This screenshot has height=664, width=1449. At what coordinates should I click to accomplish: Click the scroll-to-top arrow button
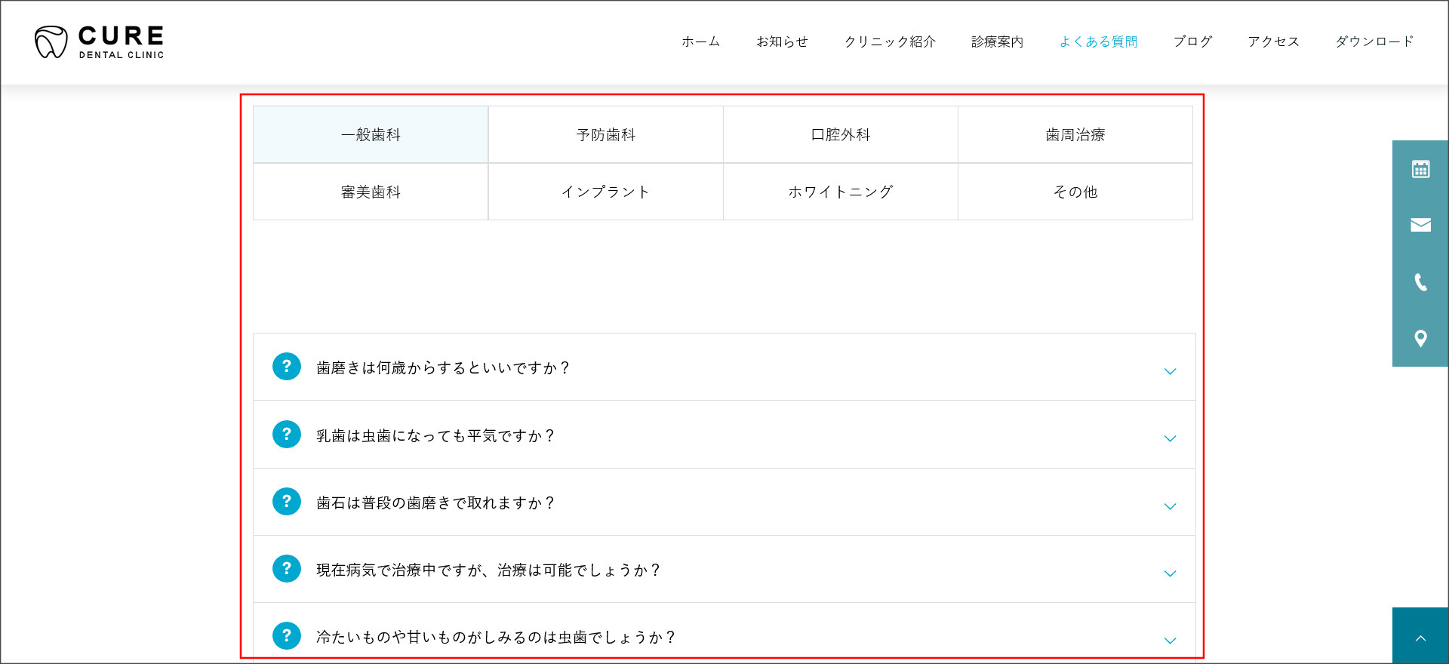click(1420, 638)
